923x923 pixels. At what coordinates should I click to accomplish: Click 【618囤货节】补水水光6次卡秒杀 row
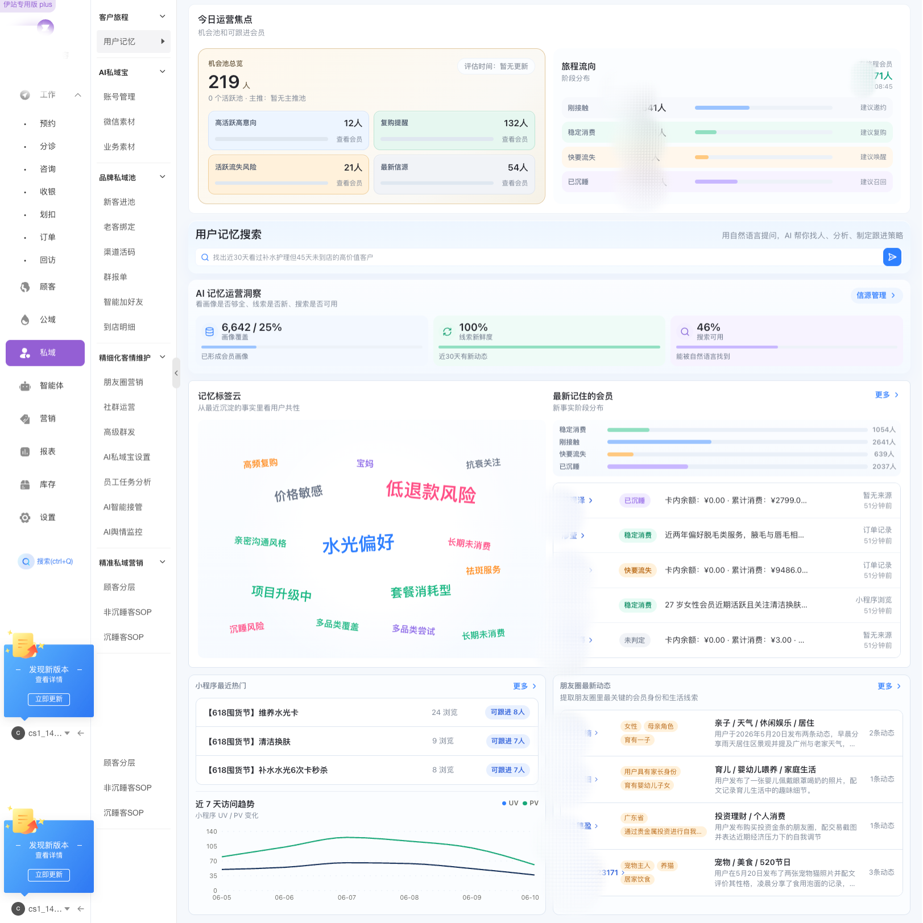pos(366,770)
